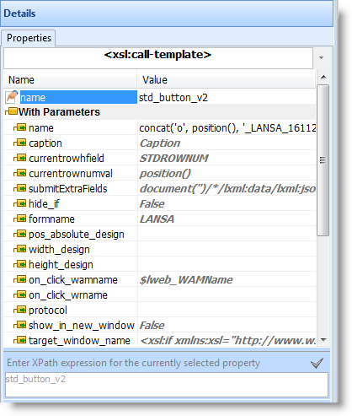Image resolution: width=352 pixels, height=416 pixels.
Task: Click the parameter icon next to submitExtraFields
Action: (x=20, y=188)
